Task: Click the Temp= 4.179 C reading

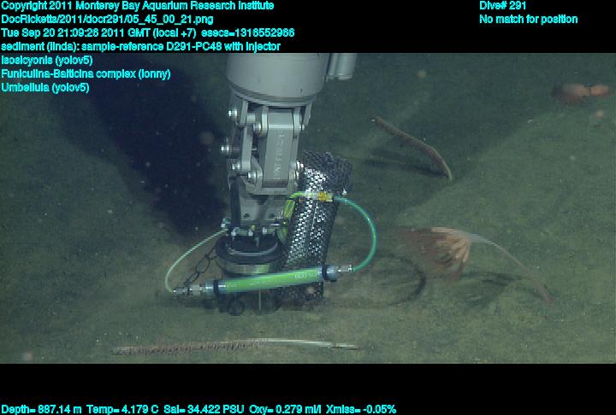Action: click(122, 410)
